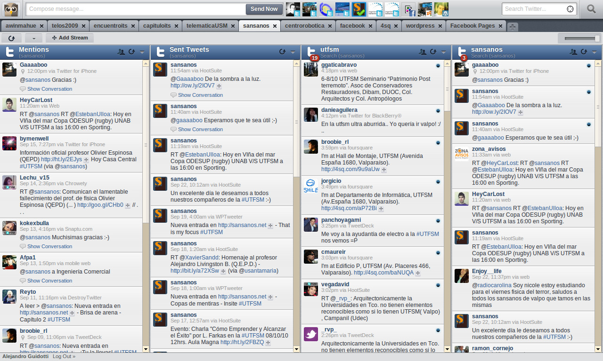
Task: Click the Twitter bird icon on the utfsm stream
Action: (310, 52)
